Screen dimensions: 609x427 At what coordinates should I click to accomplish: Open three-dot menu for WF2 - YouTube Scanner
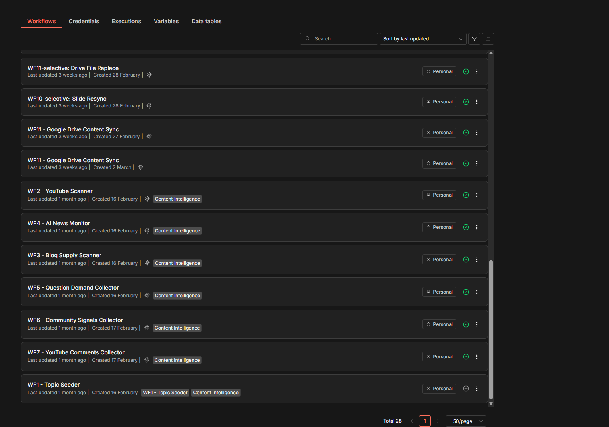click(x=476, y=195)
